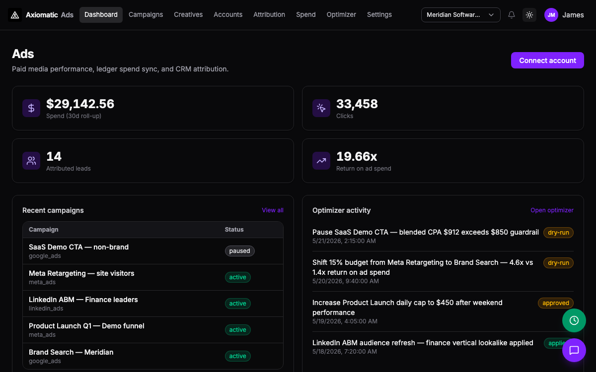Open the Settings tab
Screen dimensions: 596x372
coord(379,15)
